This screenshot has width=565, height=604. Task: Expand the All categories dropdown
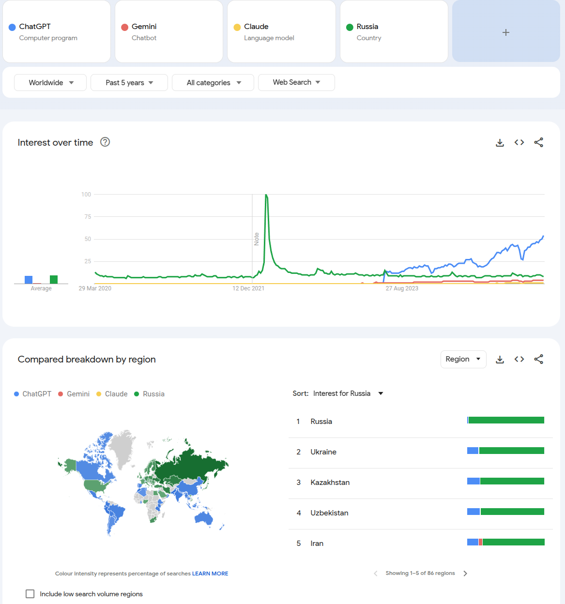coord(213,83)
